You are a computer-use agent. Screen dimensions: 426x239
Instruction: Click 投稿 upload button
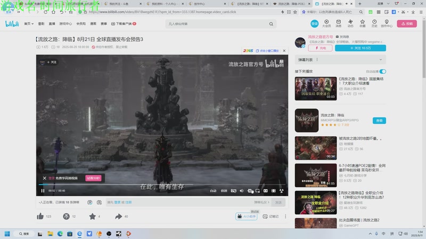coord(407,23)
